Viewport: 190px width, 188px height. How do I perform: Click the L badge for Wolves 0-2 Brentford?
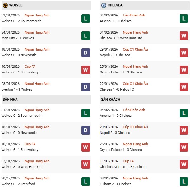pyautogui.click(x=85, y=181)
